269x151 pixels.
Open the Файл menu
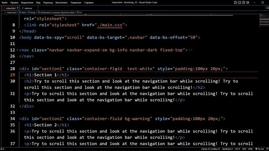click(x=5, y=3)
